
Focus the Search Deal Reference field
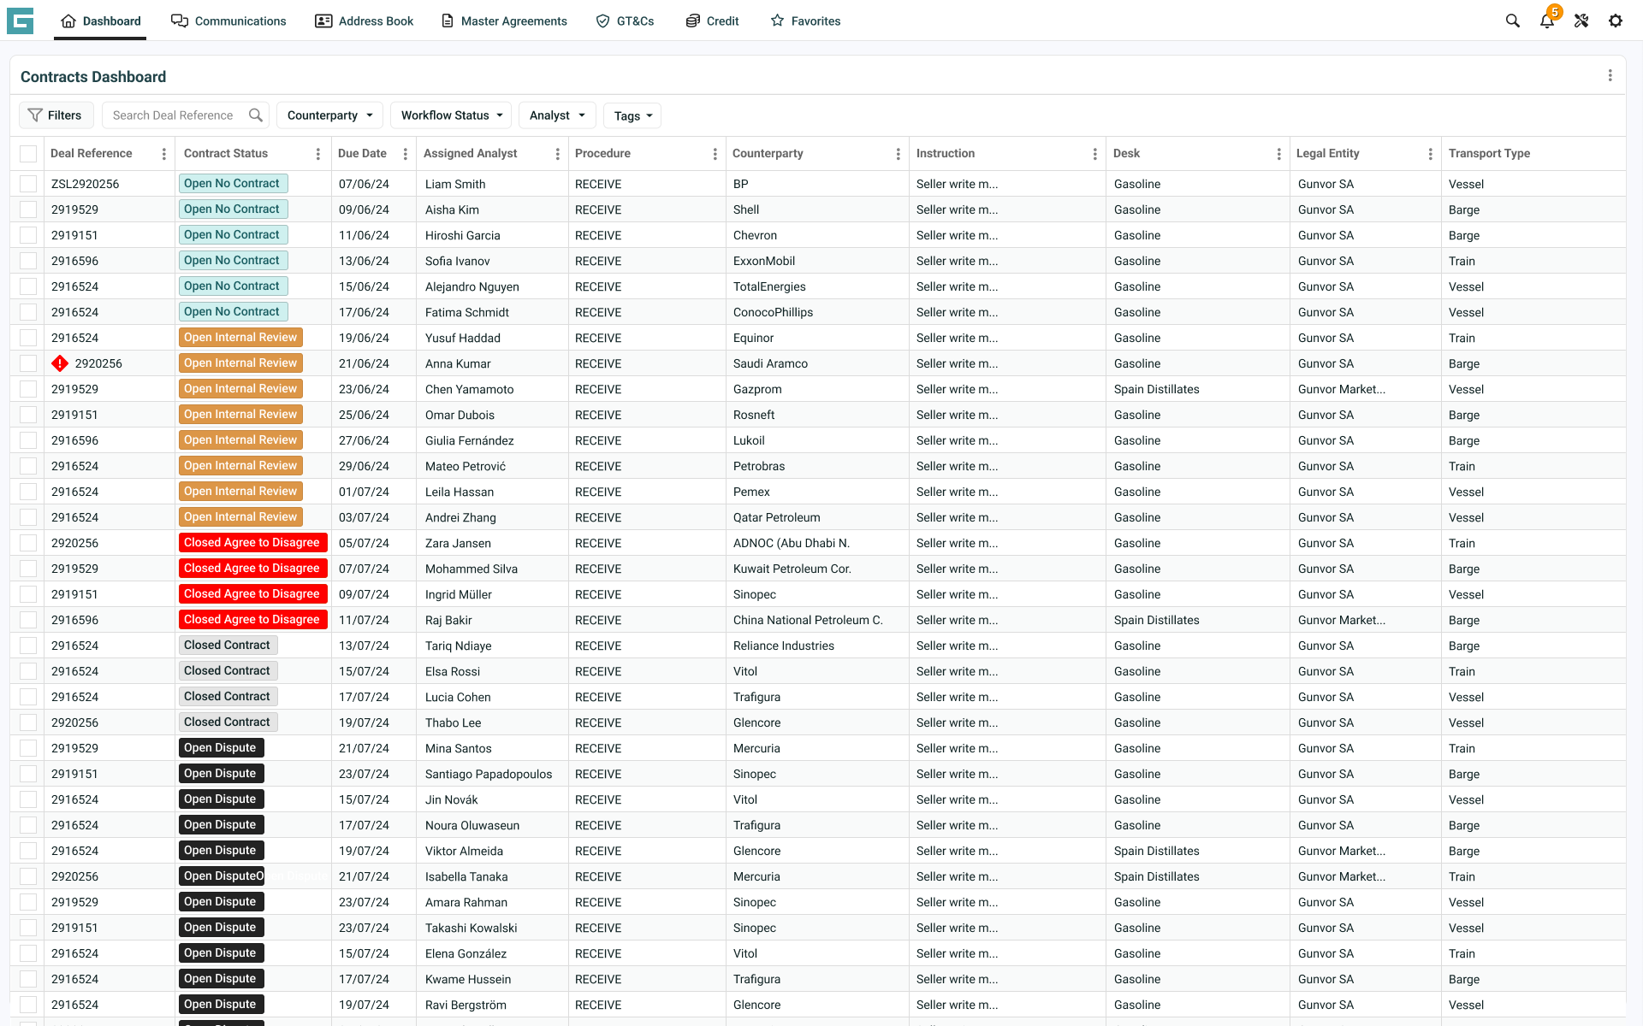[x=175, y=115]
